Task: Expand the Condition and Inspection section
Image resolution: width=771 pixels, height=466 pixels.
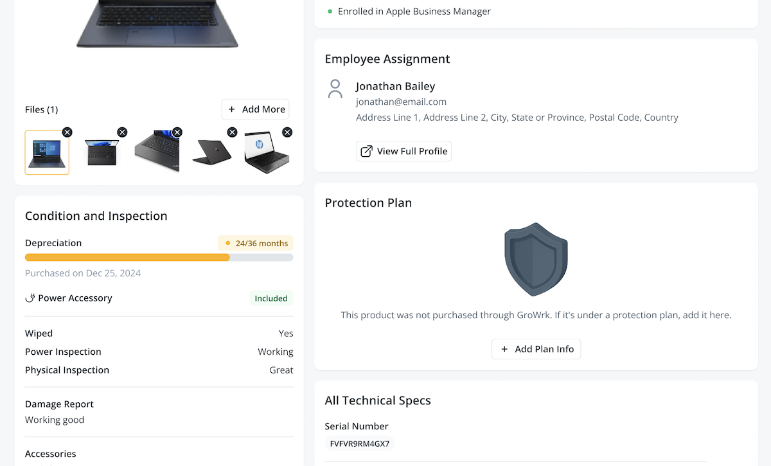Action: tap(96, 216)
